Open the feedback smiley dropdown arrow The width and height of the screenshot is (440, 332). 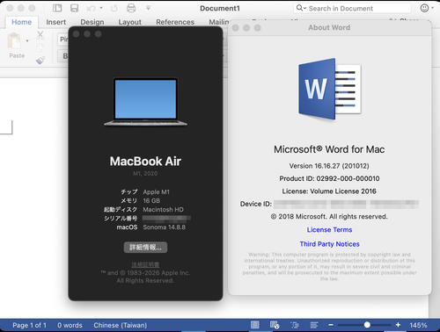pos(433,8)
